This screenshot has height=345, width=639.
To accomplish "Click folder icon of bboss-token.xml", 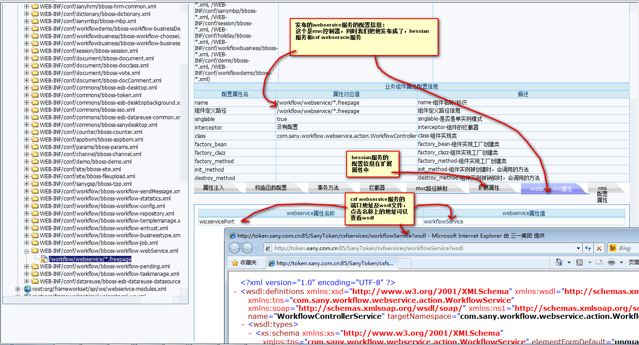I will [x=35, y=95].
